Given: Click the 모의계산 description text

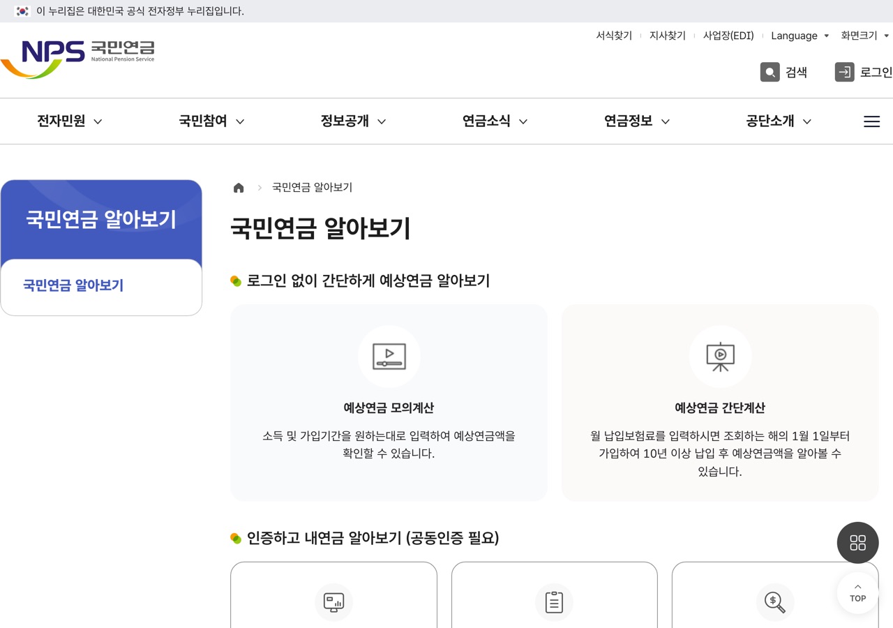Looking at the screenshot, I should [x=389, y=444].
